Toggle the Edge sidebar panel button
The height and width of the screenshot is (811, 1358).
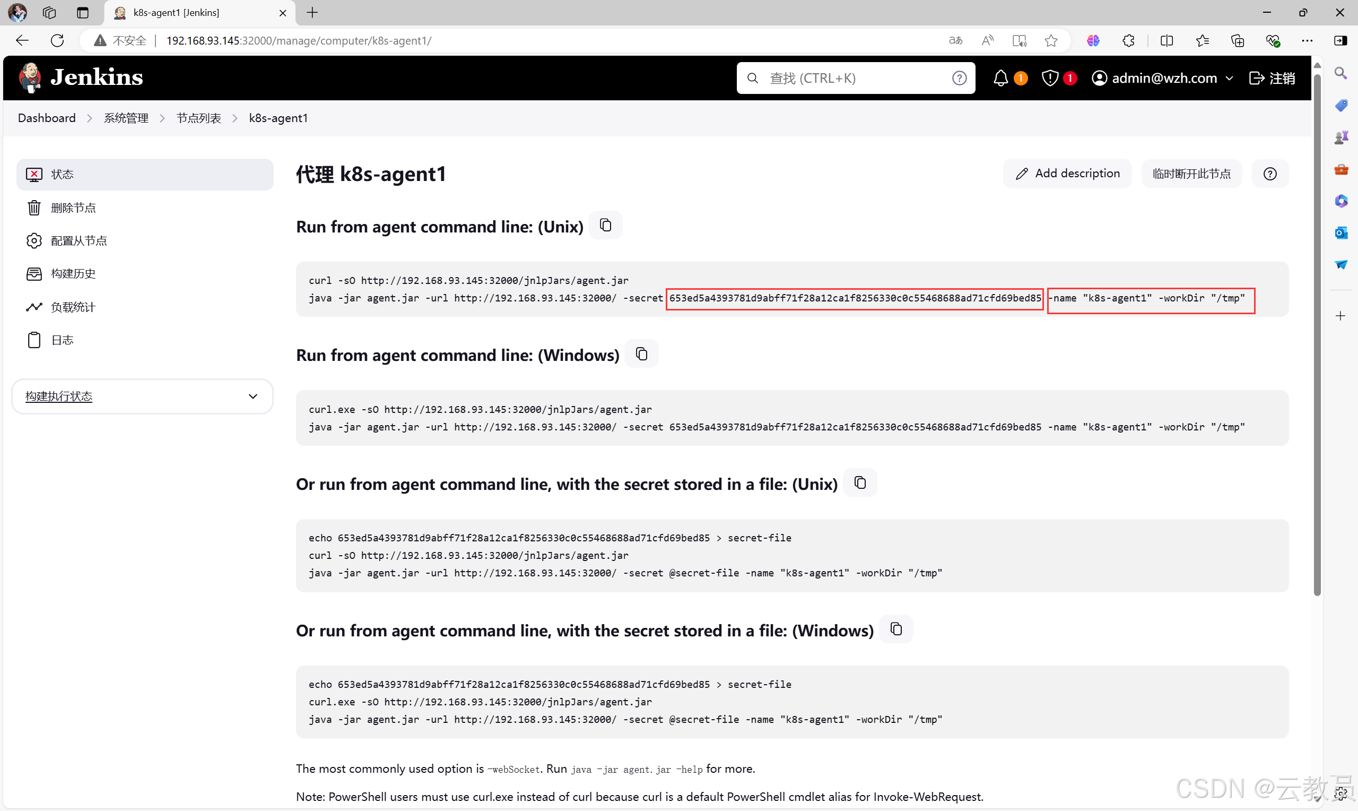1340,40
